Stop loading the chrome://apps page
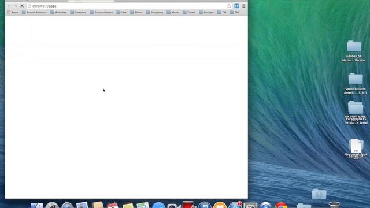Image resolution: width=370 pixels, height=208 pixels. click(x=22, y=6)
